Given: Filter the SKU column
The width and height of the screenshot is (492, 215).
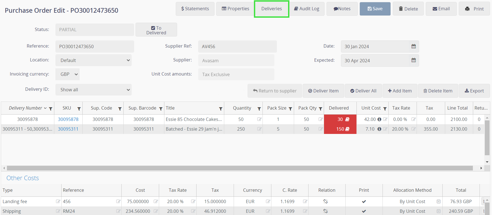Looking at the screenshot, I should [x=79, y=109].
